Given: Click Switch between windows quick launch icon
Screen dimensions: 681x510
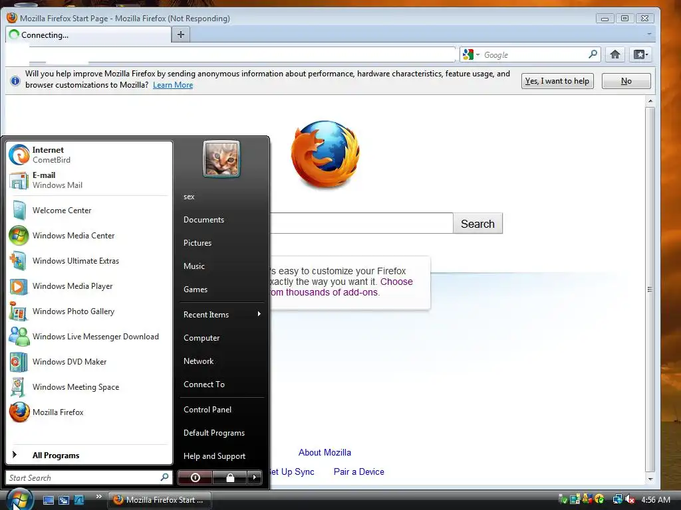Looking at the screenshot, I should point(64,500).
